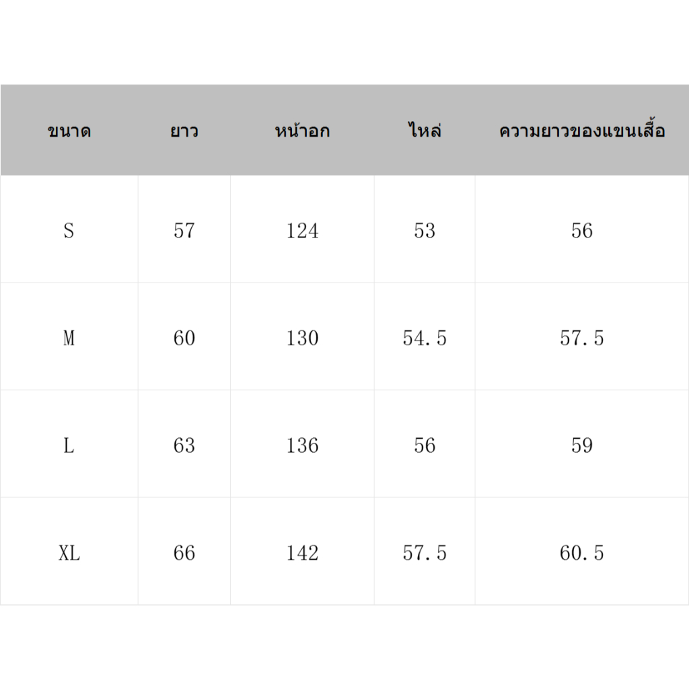Click the XL size row label
The width and height of the screenshot is (689, 689).
69,553
